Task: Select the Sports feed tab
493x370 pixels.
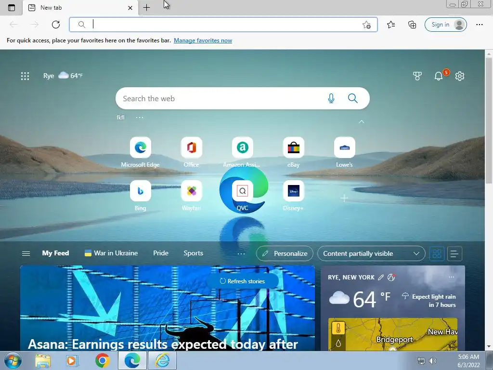Action: pos(194,253)
